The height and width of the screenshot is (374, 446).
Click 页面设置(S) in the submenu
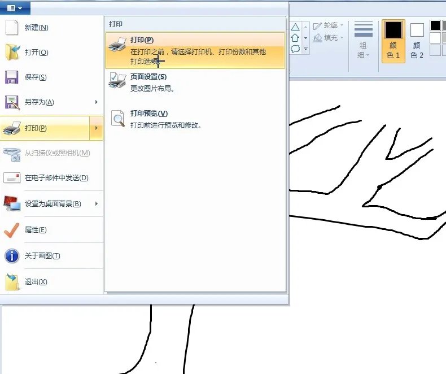point(148,77)
